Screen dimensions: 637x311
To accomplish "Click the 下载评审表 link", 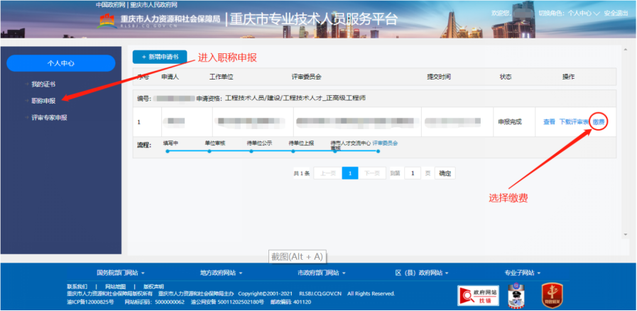I will click(574, 122).
